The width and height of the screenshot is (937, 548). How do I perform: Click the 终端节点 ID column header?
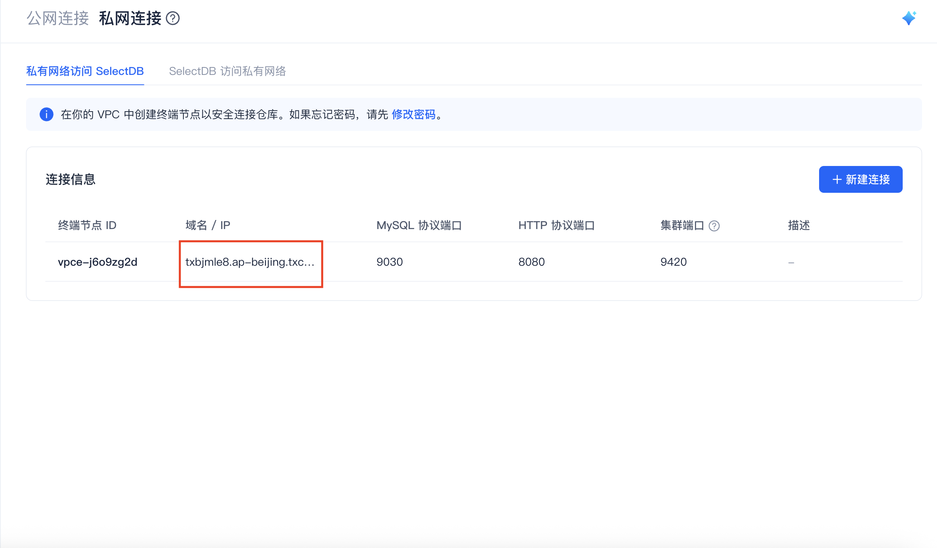coord(87,225)
